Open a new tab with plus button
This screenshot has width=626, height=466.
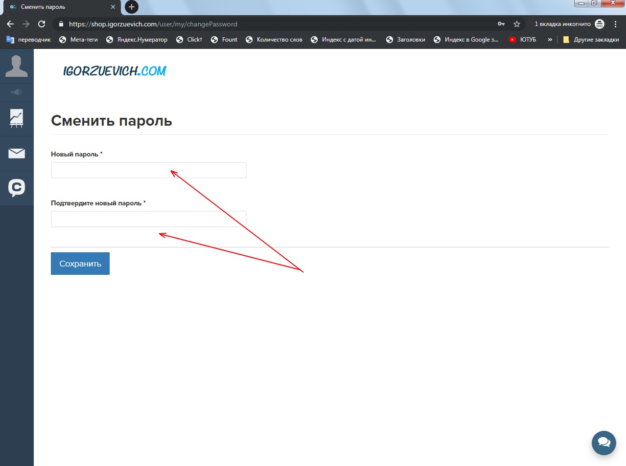pyautogui.click(x=132, y=7)
